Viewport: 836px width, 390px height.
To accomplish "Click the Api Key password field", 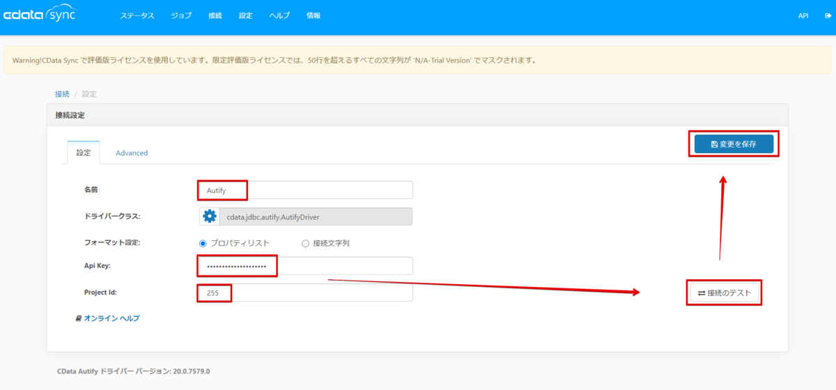I will pyautogui.click(x=306, y=266).
